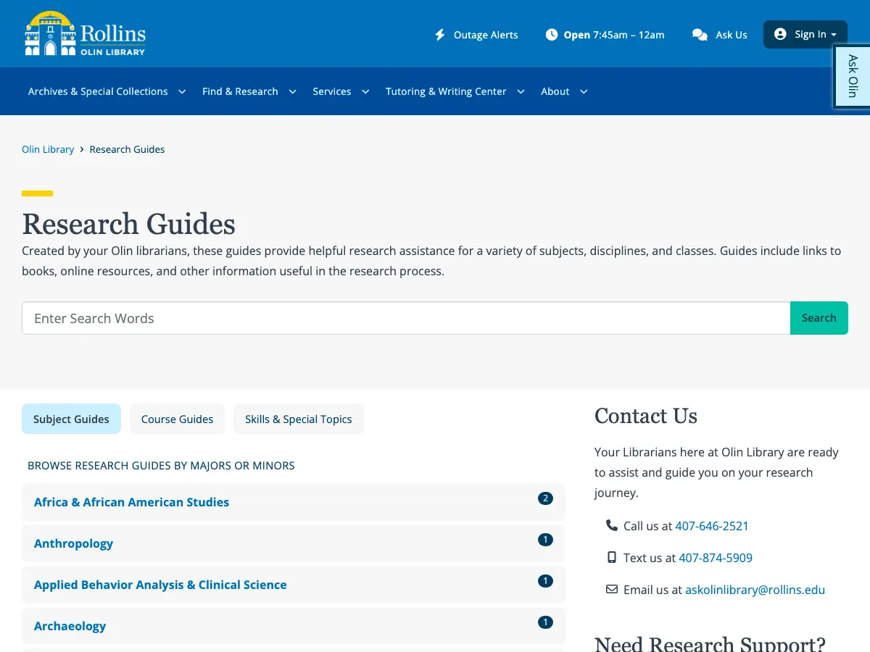Open Tutoring & Writing Center menu
This screenshot has width=870, height=652.
[x=446, y=91]
